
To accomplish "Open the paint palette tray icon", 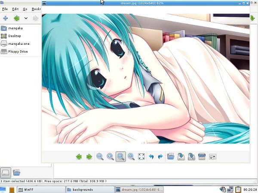I will (222, 190).
